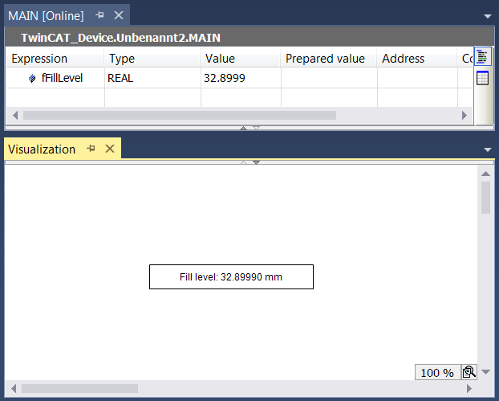499x401 pixels.
Task: Click the visualization splitter down arrow
Action: (257, 162)
